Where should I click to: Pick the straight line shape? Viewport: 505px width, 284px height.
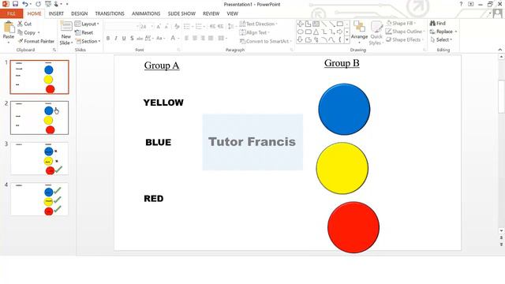324,24
